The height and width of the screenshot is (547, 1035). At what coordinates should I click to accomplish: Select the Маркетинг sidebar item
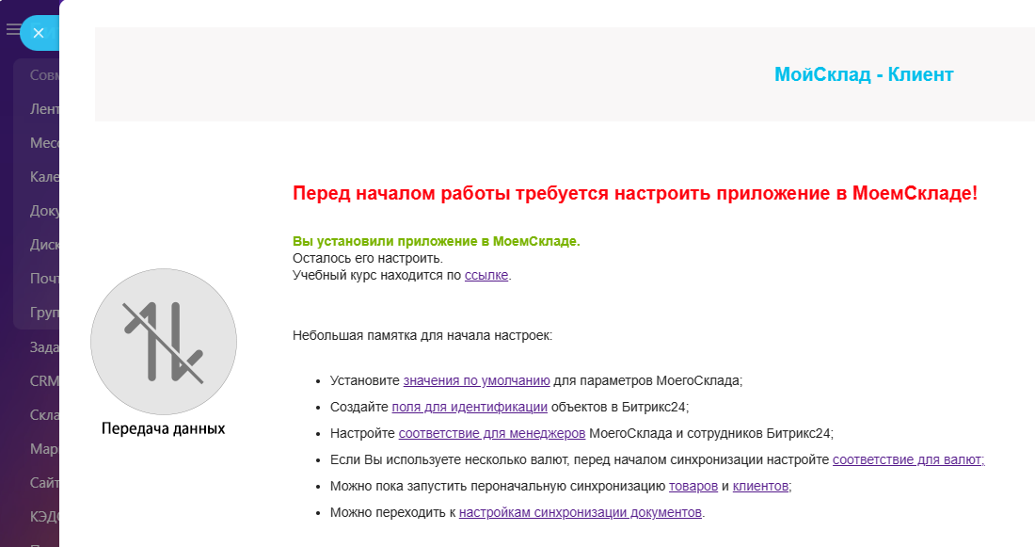tap(44, 449)
